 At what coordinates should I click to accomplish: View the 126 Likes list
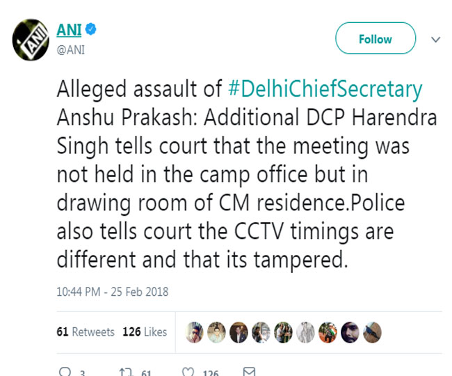tap(145, 332)
